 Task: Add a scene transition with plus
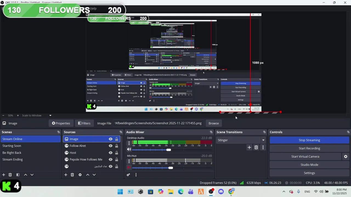[249, 147]
